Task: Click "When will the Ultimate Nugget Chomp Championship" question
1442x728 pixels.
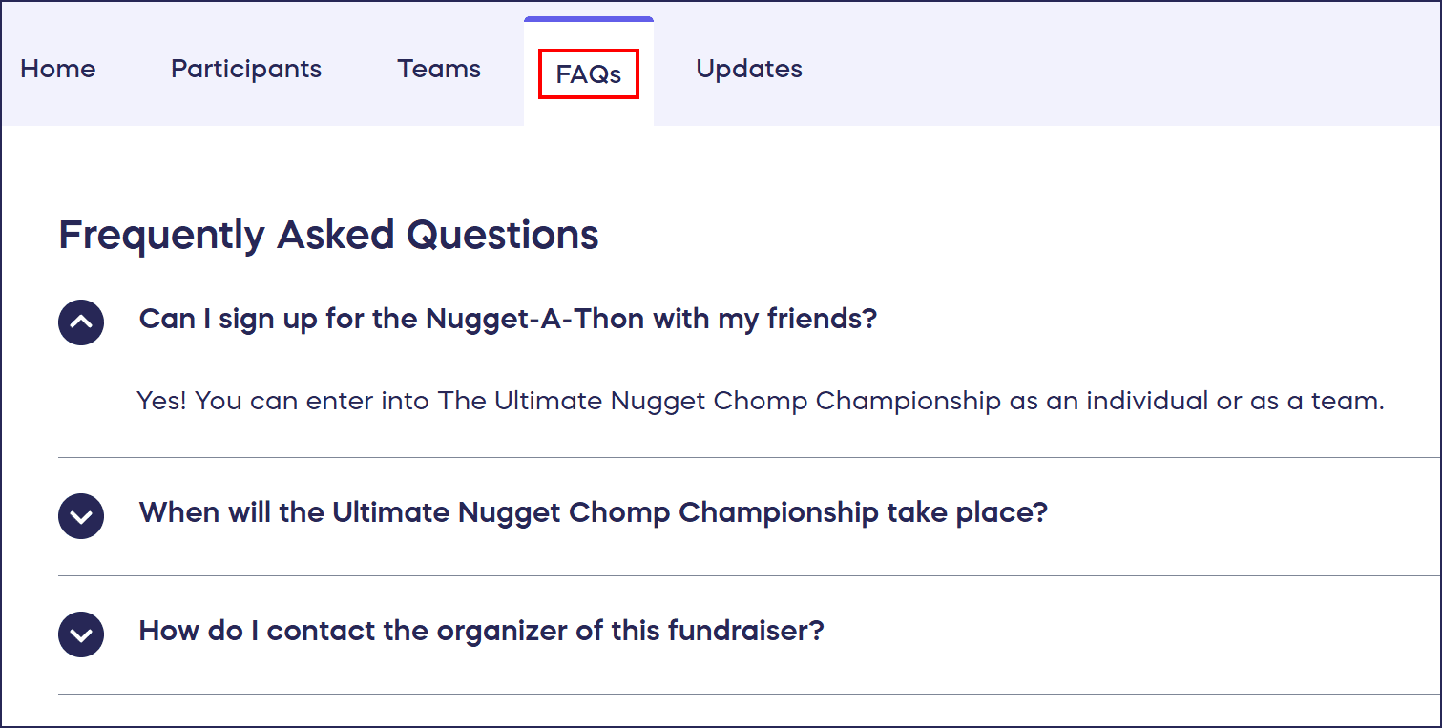Action: click(593, 512)
